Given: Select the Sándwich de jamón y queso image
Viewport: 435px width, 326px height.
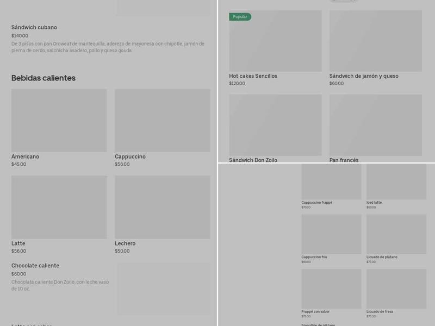Looking at the screenshot, I should coord(375,41).
